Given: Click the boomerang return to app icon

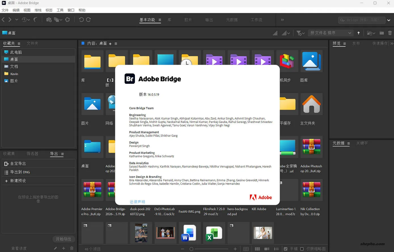Looking at the screenshot, I should (35, 20).
